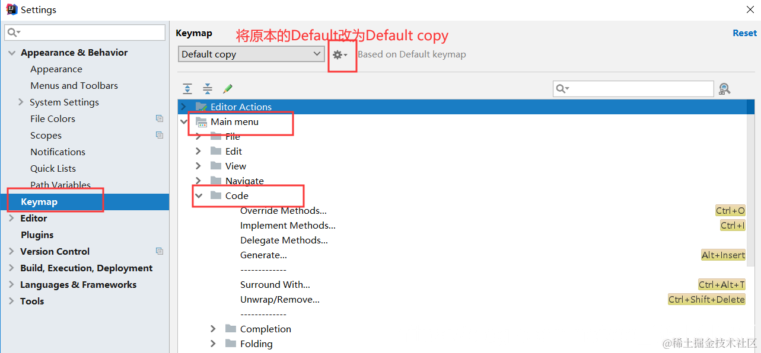761x353 pixels.
Task: Click the Code folder icon
Action: coord(216,195)
